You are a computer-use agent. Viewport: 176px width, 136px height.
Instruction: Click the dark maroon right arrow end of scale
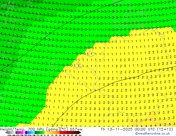click(x=80, y=133)
